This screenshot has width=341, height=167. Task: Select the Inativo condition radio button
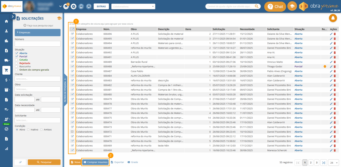tap(28, 130)
